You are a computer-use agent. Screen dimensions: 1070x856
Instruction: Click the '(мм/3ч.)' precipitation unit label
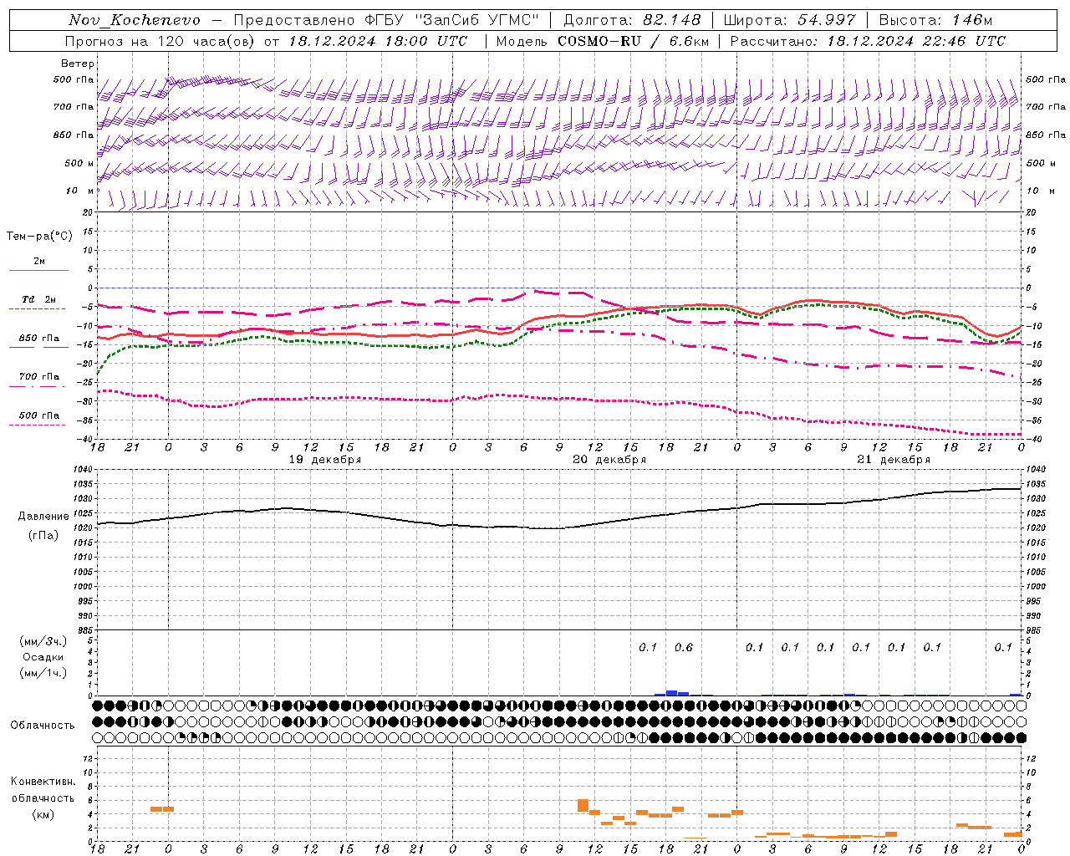pyautogui.click(x=43, y=641)
